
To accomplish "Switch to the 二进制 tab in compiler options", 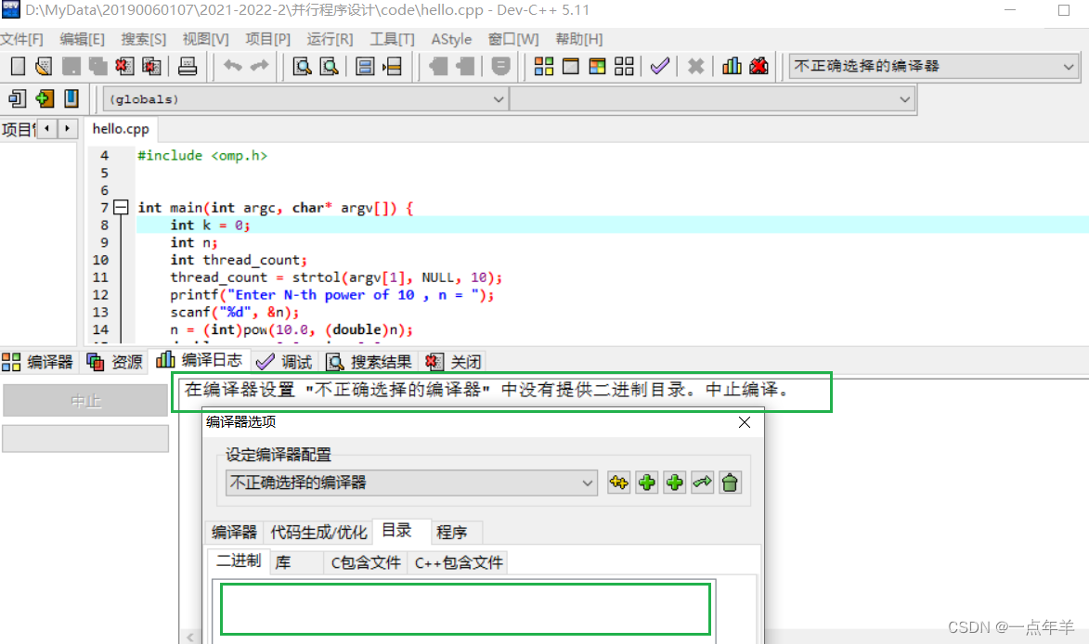I will click(x=239, y=560).
